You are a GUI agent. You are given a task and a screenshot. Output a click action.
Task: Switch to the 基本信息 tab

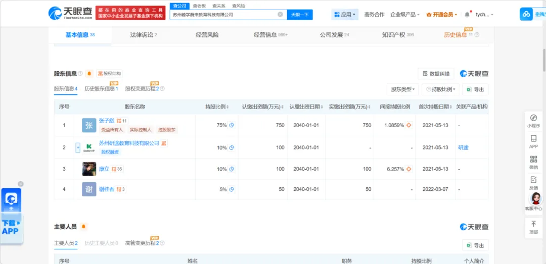click(x=80, y=35)
